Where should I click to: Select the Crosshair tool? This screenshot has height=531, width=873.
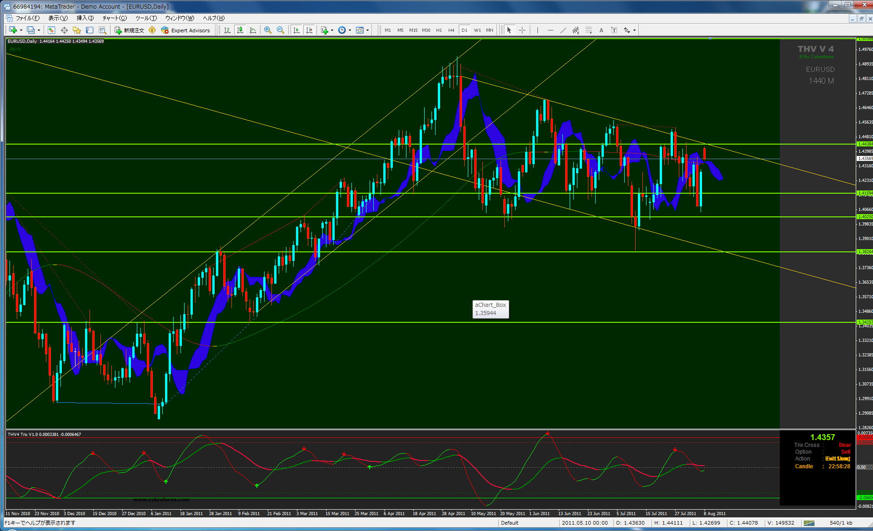point(522,30)
